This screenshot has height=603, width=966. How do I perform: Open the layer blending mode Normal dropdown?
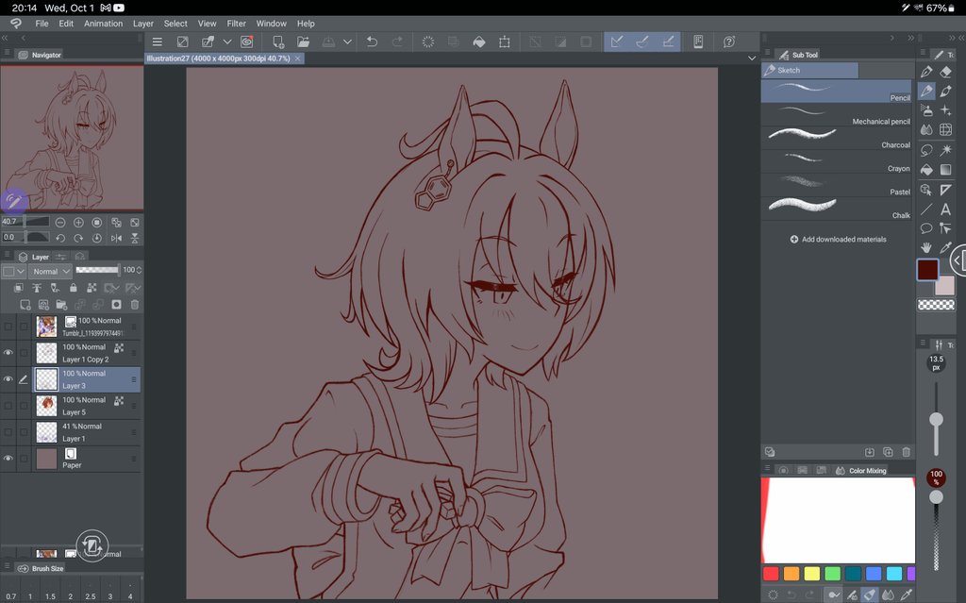pos(49,271)
